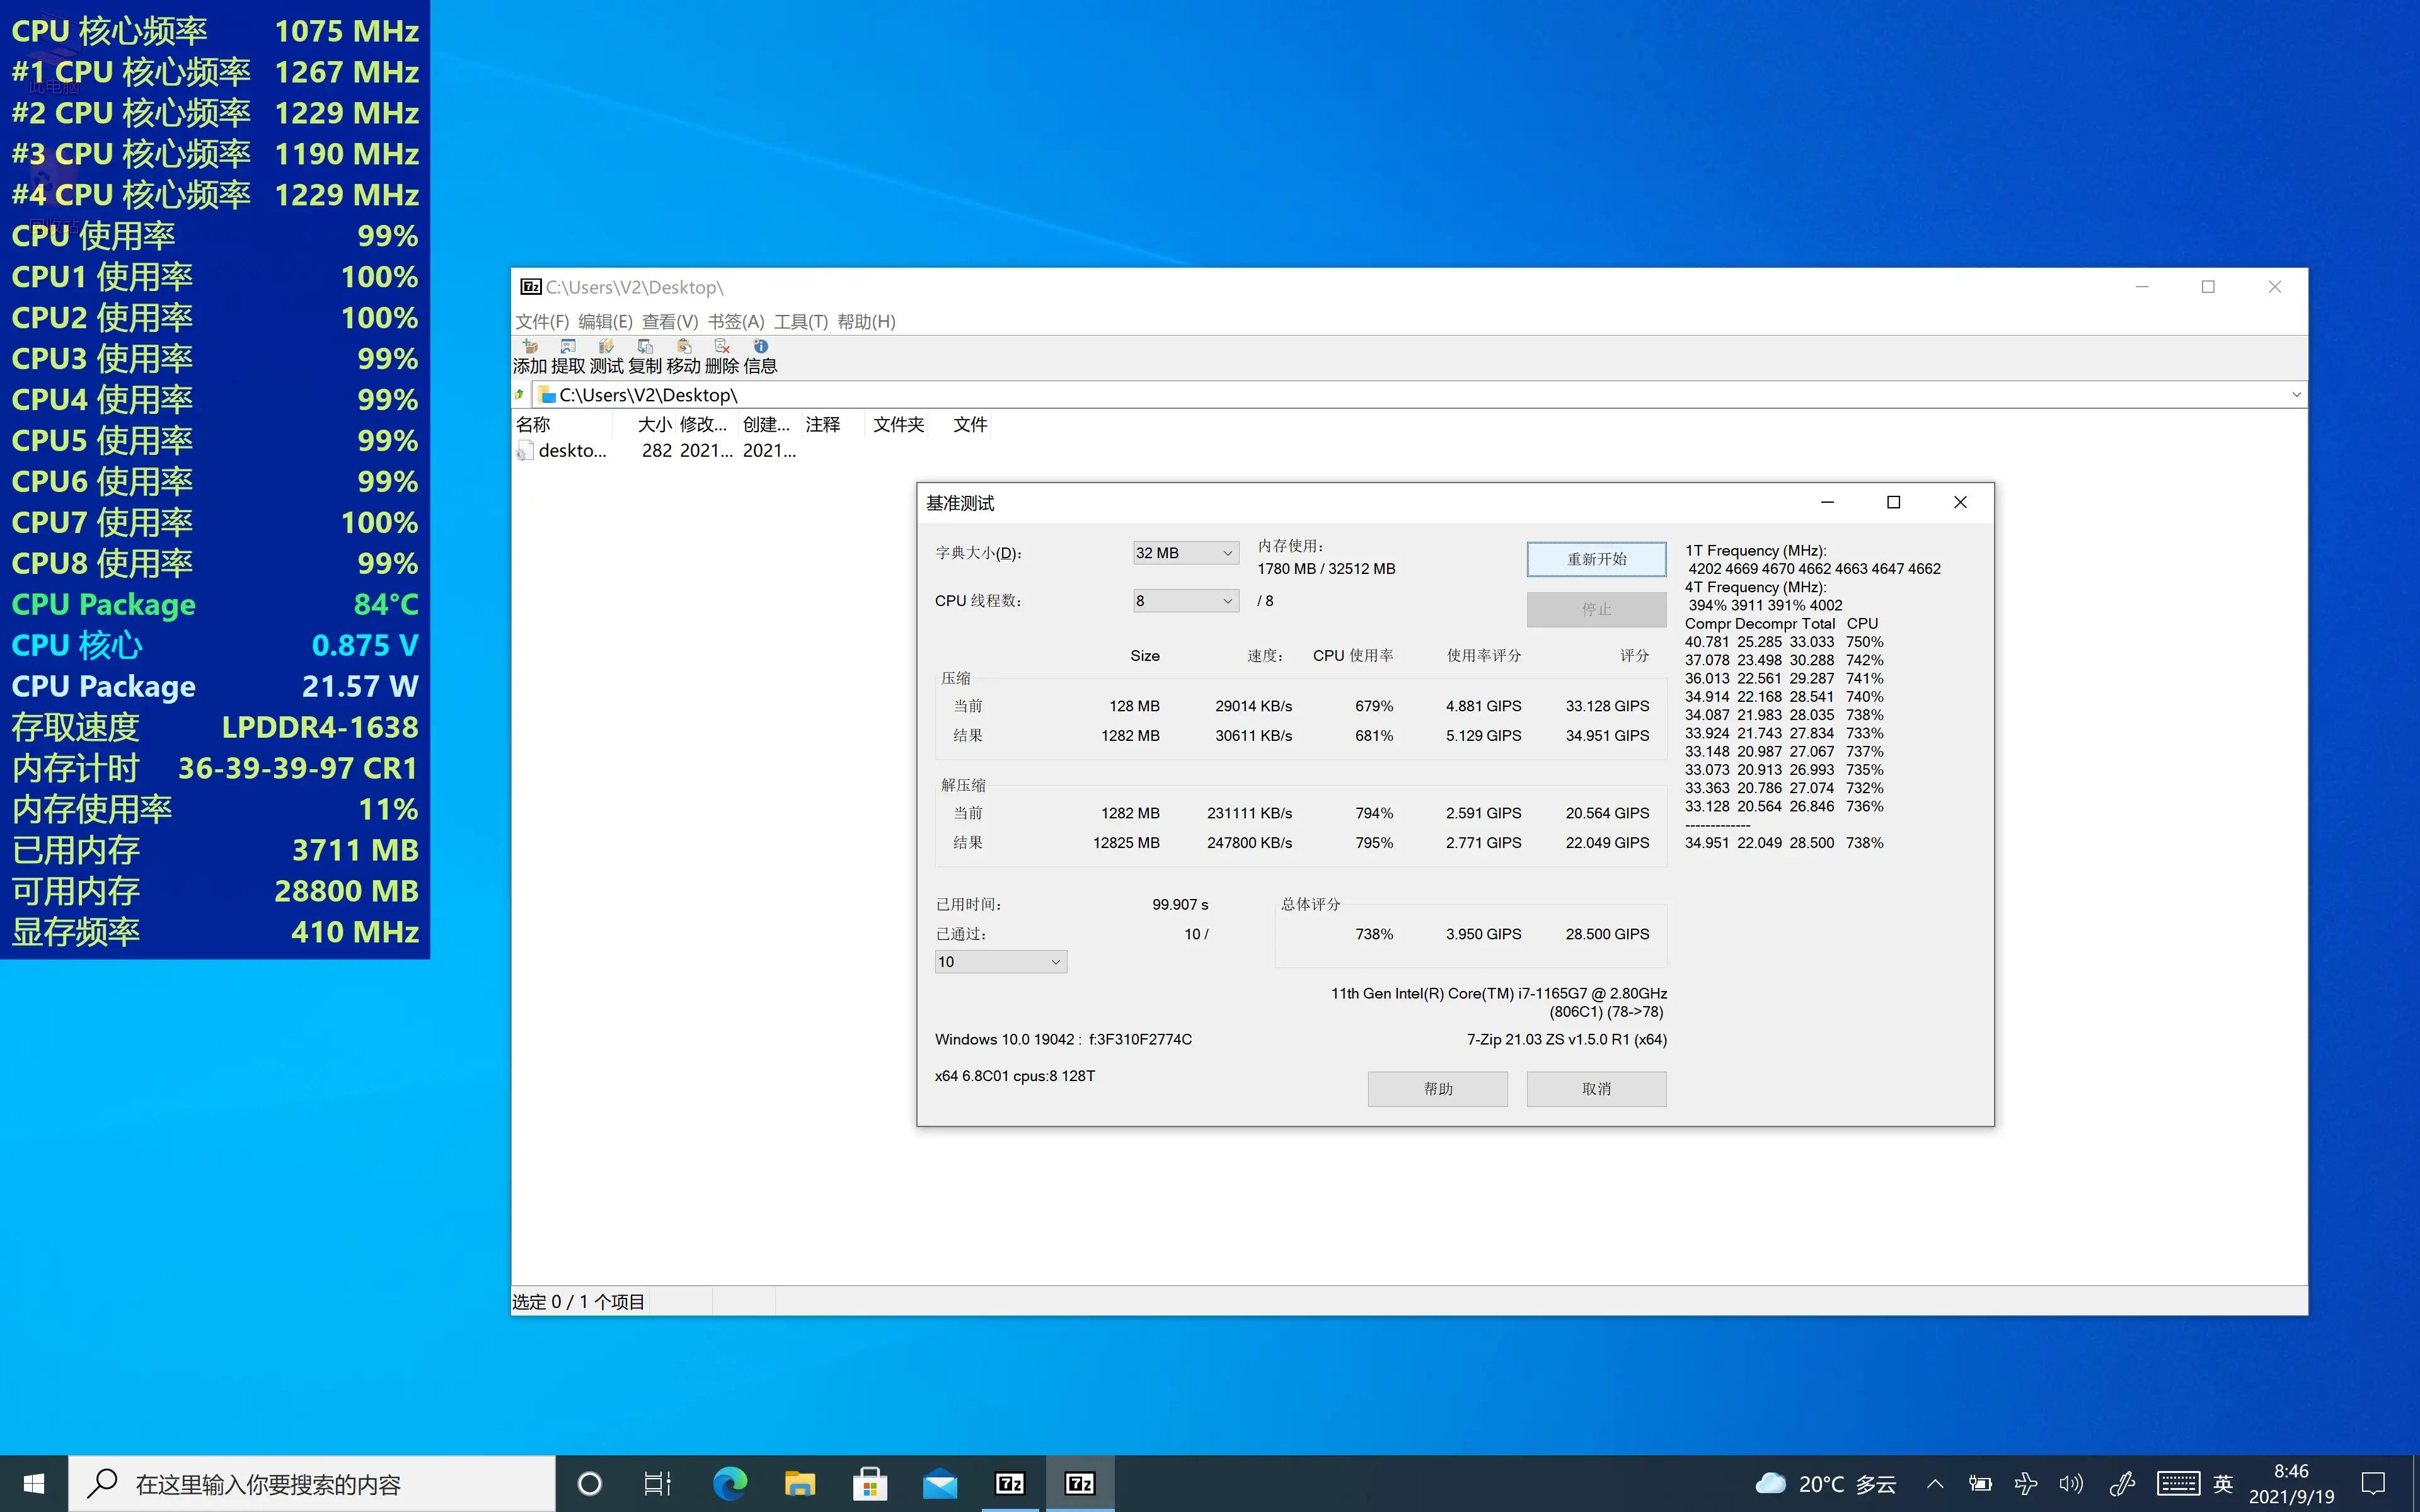Screen dimensions: 2420x1512
Task: Open the 字典大小 32 MB dropdown
Action: pyautogui.click(x=1185, y=553)
